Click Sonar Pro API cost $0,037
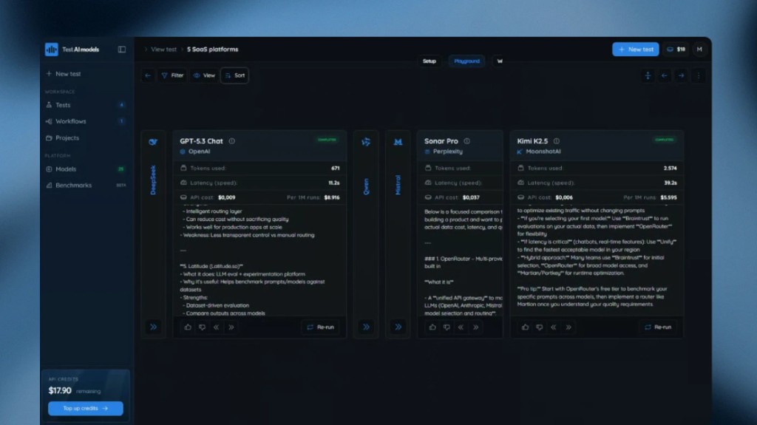The image size is (757, 425). point(471,197)
